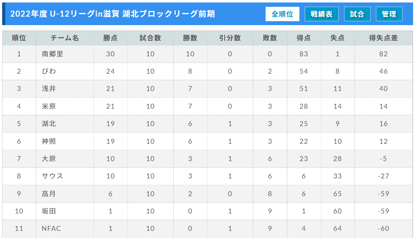Select team name 大原
The height and width of the screenshot is (239, 417).
tap(49, 159)
